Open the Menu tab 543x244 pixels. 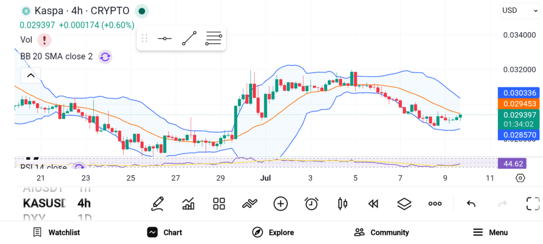491,232
